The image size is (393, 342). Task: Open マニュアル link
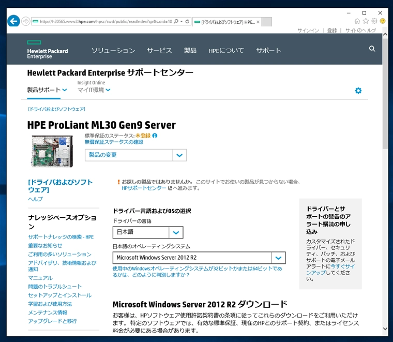point(40,278)
